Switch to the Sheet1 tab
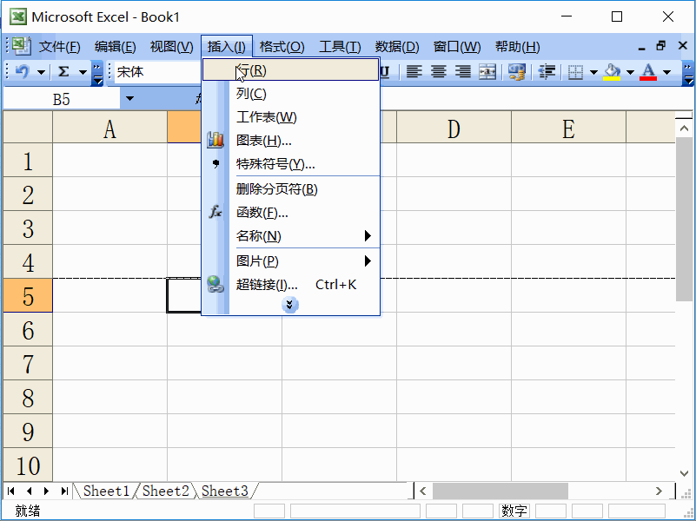The width and height of the screenshot is (696, 521). [x=106, y=491]
